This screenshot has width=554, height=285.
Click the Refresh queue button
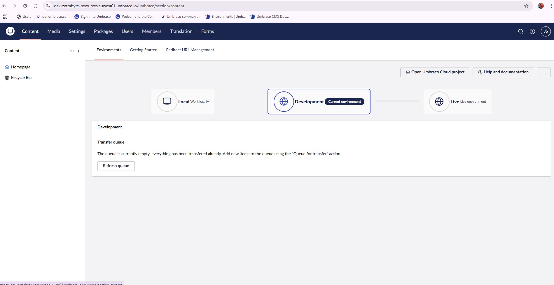116,166
